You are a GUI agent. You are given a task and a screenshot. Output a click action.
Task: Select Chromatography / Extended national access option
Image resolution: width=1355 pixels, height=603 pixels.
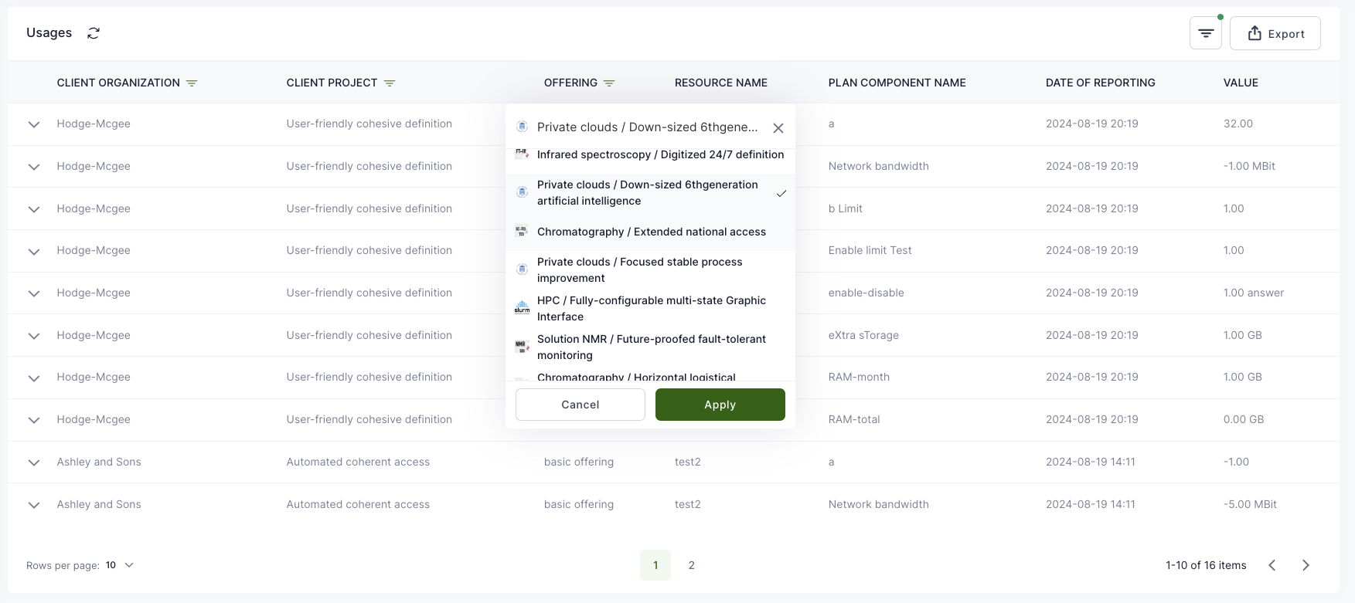[651, 232]
